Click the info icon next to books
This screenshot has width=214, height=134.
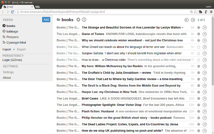tap(84, 20)
